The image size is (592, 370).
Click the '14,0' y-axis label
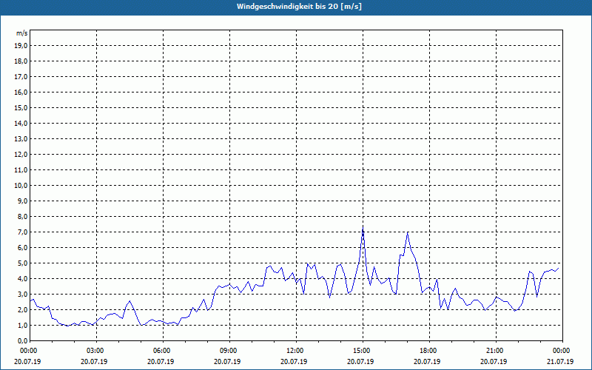[21, 123]
